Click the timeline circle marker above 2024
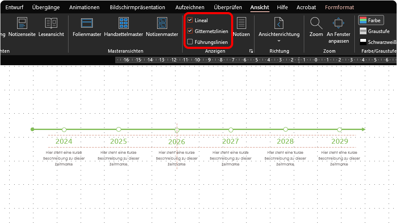The image size is (397, 224). [64, 130]
